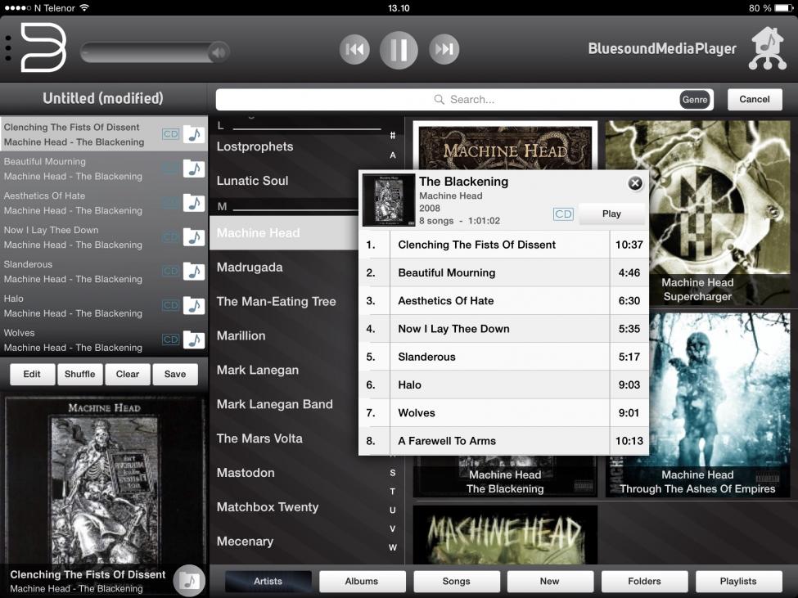
Task: Skip to the next track
Action: [x=444, y=49]
